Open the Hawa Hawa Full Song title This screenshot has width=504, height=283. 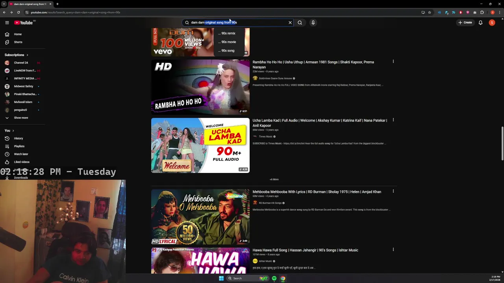(x=305, y=250)
